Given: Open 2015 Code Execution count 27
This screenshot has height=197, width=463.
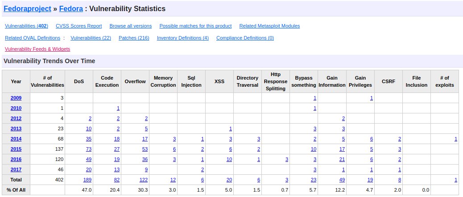Looking at the screenshot, I should click(x=116, y=149).
